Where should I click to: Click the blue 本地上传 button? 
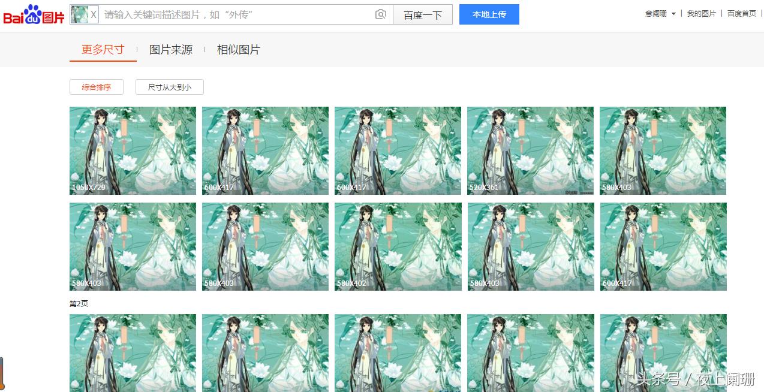coord(489,14)
